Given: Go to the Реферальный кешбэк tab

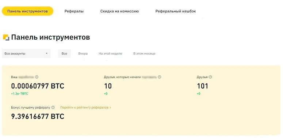Looking at the screenshot, I should pos(176,11).
